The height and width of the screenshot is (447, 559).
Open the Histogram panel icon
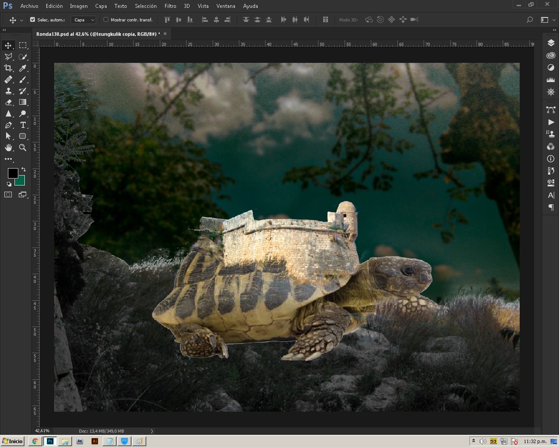pos(551,80)
